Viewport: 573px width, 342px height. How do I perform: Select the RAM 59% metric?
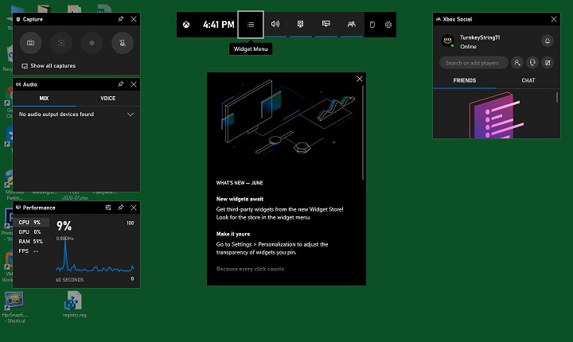click(x=31, y=241)
